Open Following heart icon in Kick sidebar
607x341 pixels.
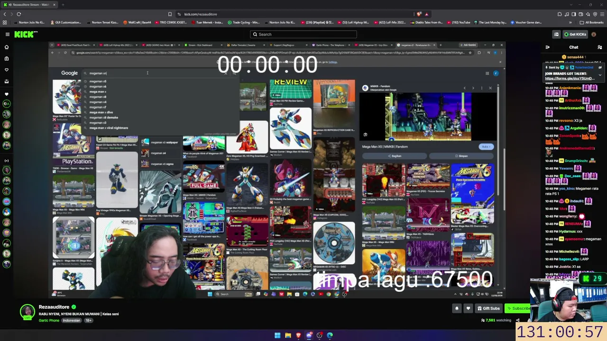[7, 70]
